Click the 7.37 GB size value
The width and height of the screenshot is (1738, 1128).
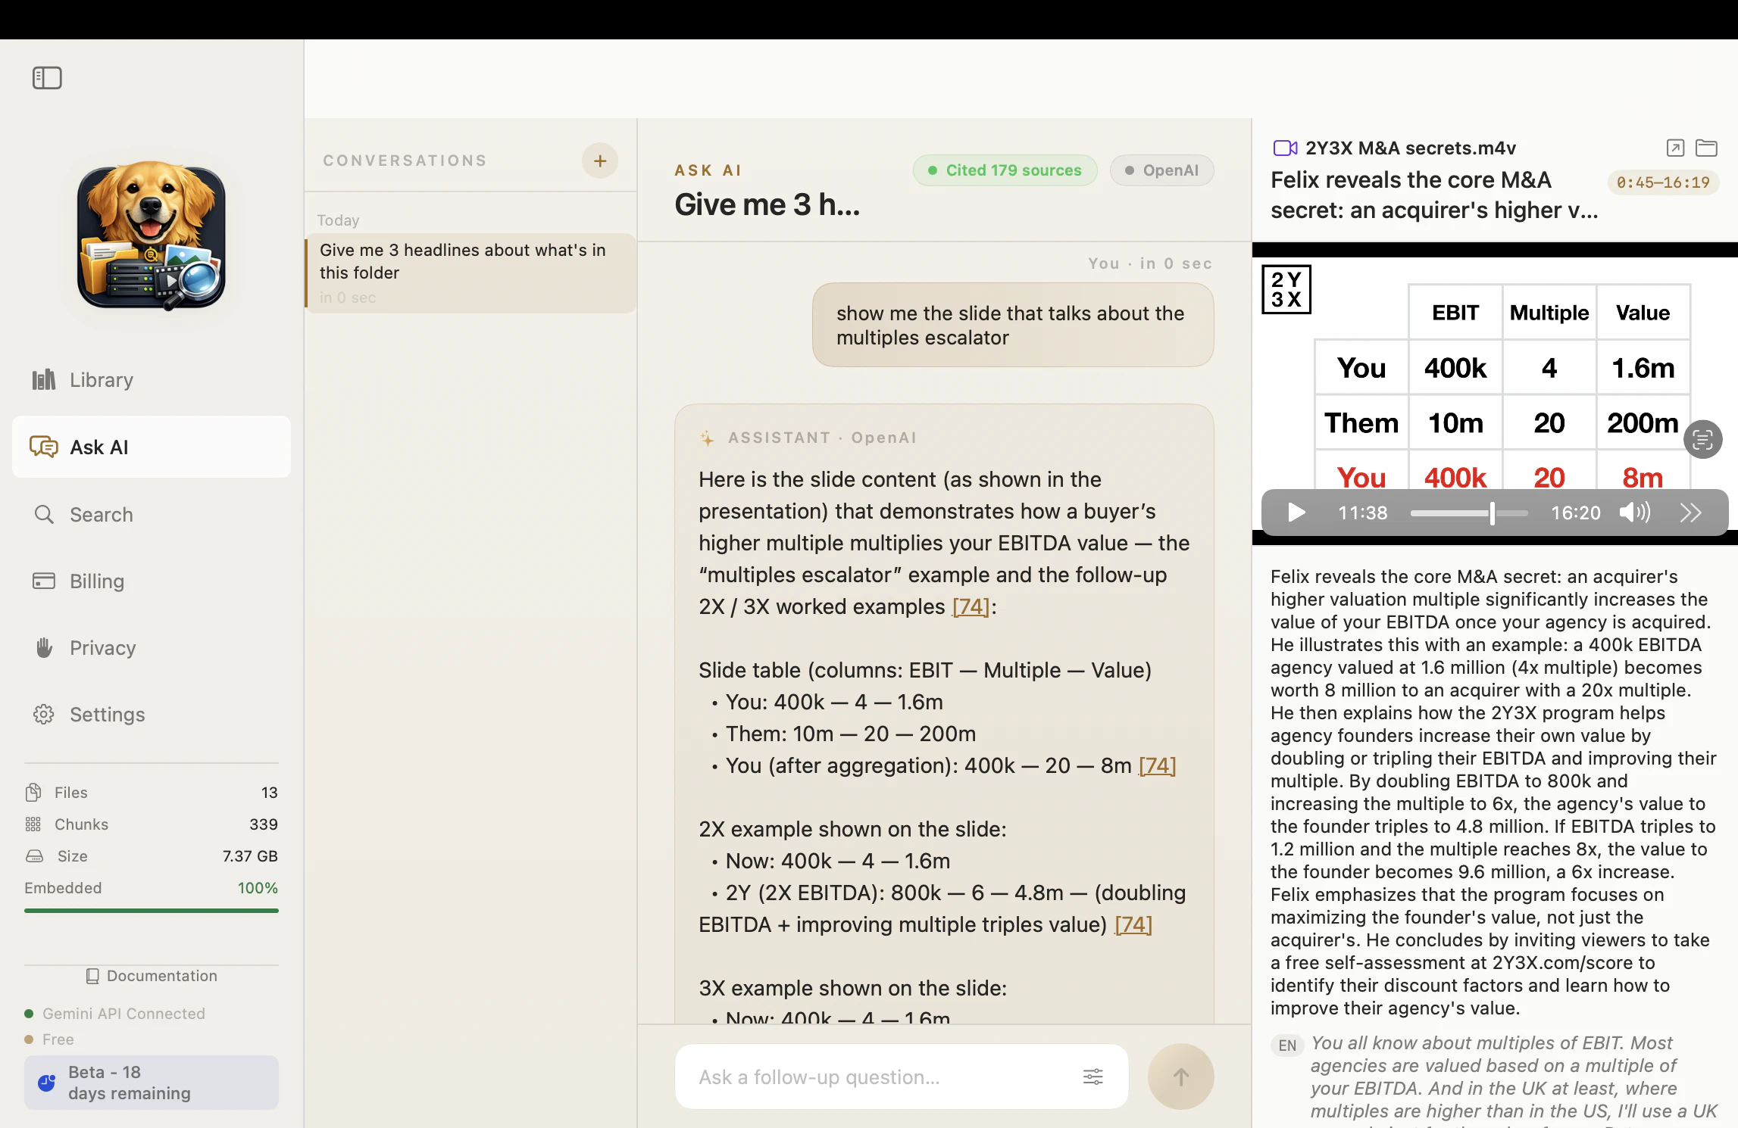pos(250,856)
